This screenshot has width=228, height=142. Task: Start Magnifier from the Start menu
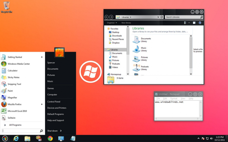[x=12, y=97]
